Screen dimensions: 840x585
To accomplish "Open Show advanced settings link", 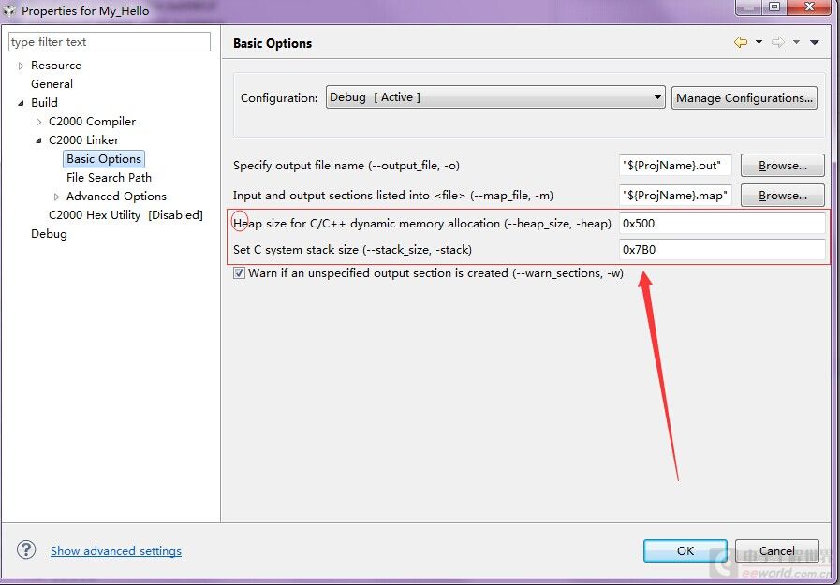I will [116, 550].
